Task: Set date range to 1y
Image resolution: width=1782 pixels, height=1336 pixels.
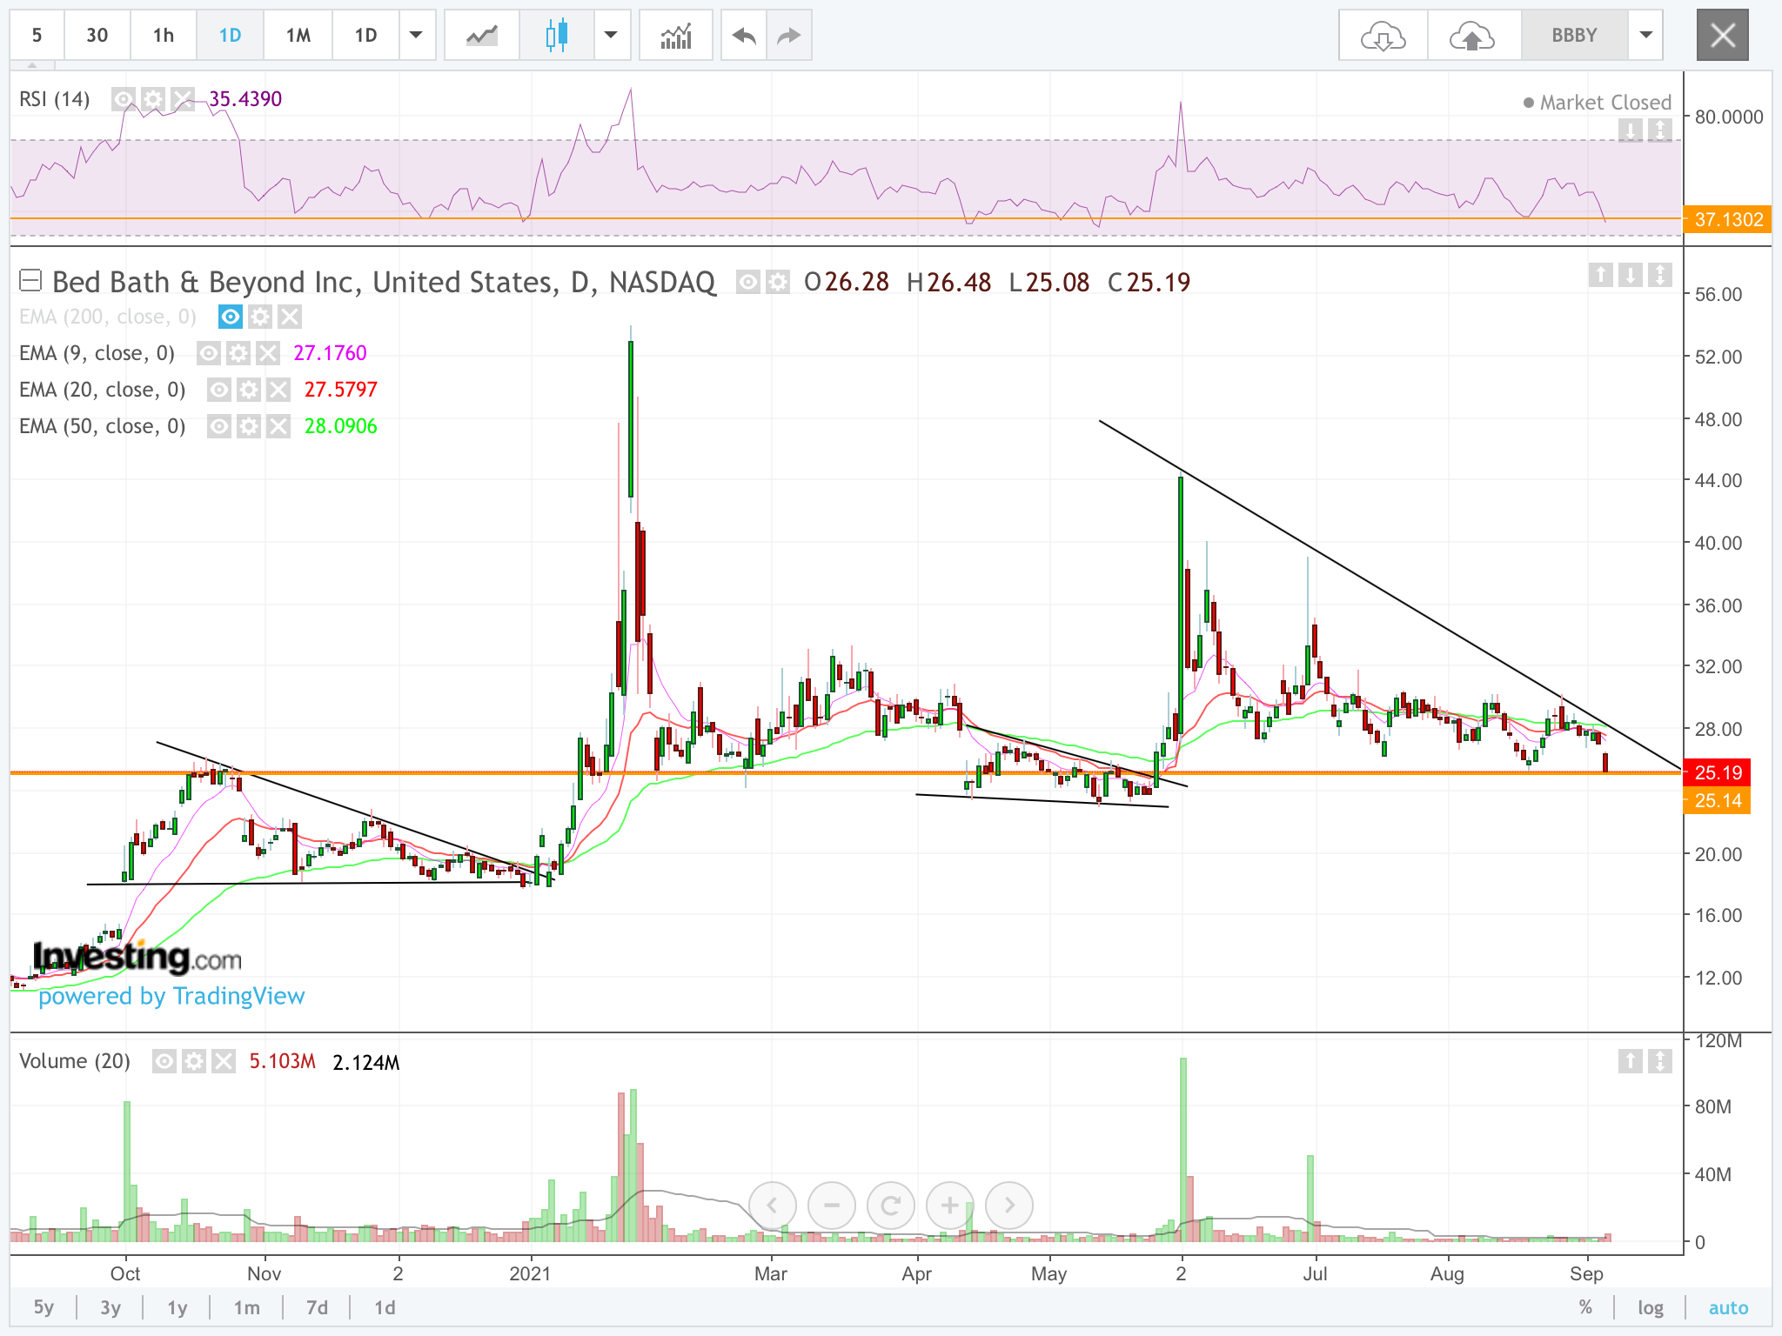Action: 177,1307
